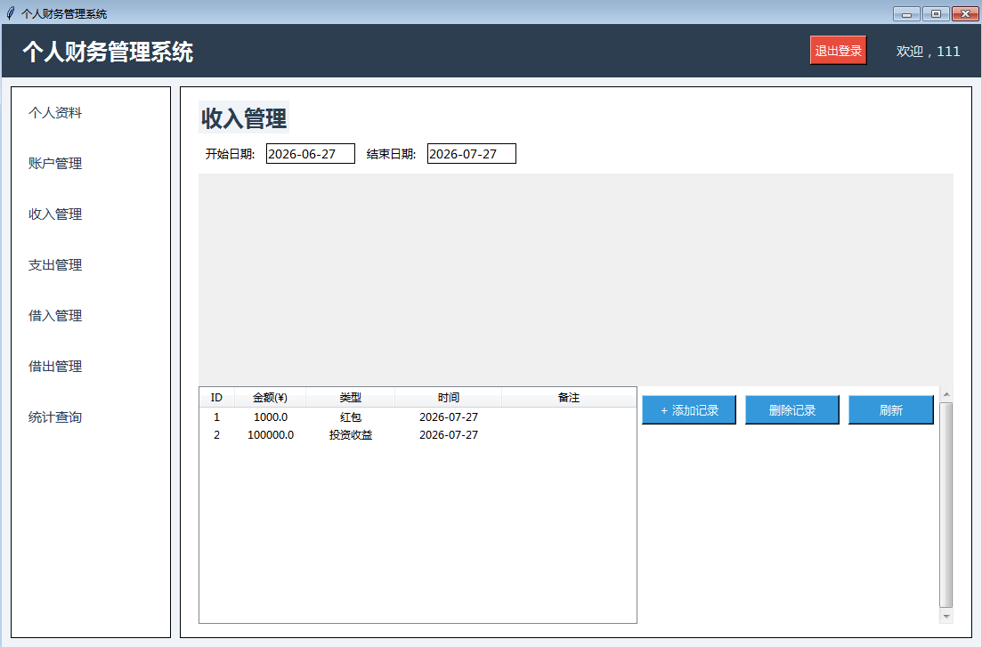Focus the 开始日期 date field
This screenshot has width=982, height=647.
(311, 153)
